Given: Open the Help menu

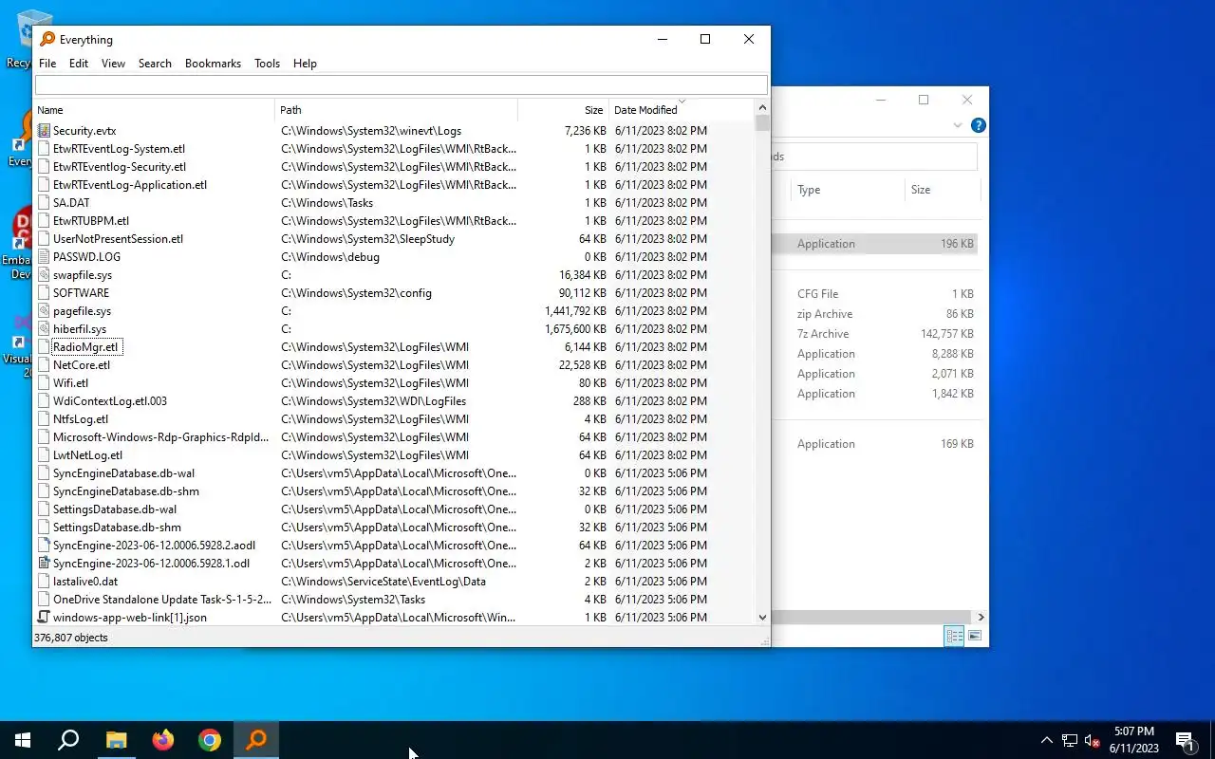Looking at the screenshot, I should tap(305, 64).
